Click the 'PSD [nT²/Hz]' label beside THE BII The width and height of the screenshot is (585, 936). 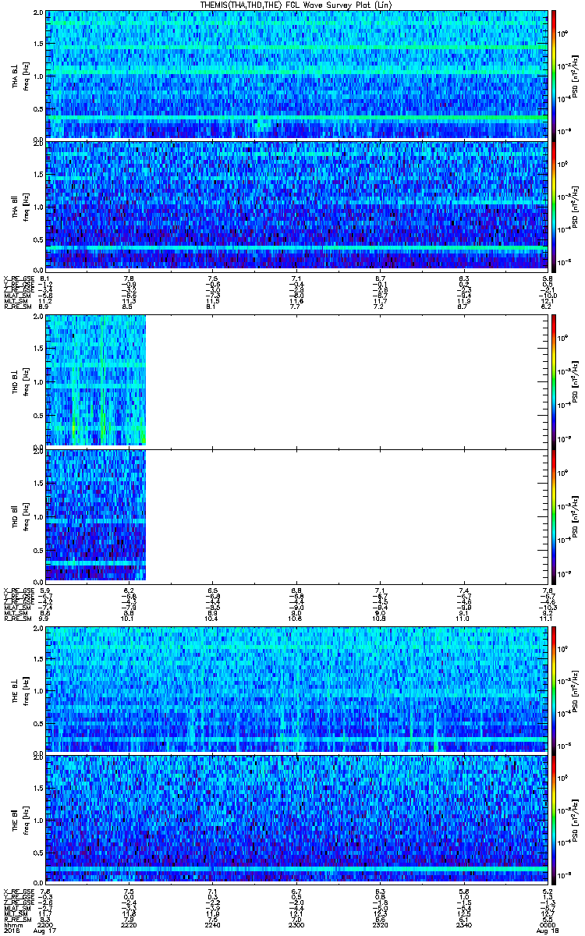(x=576, y=819)
